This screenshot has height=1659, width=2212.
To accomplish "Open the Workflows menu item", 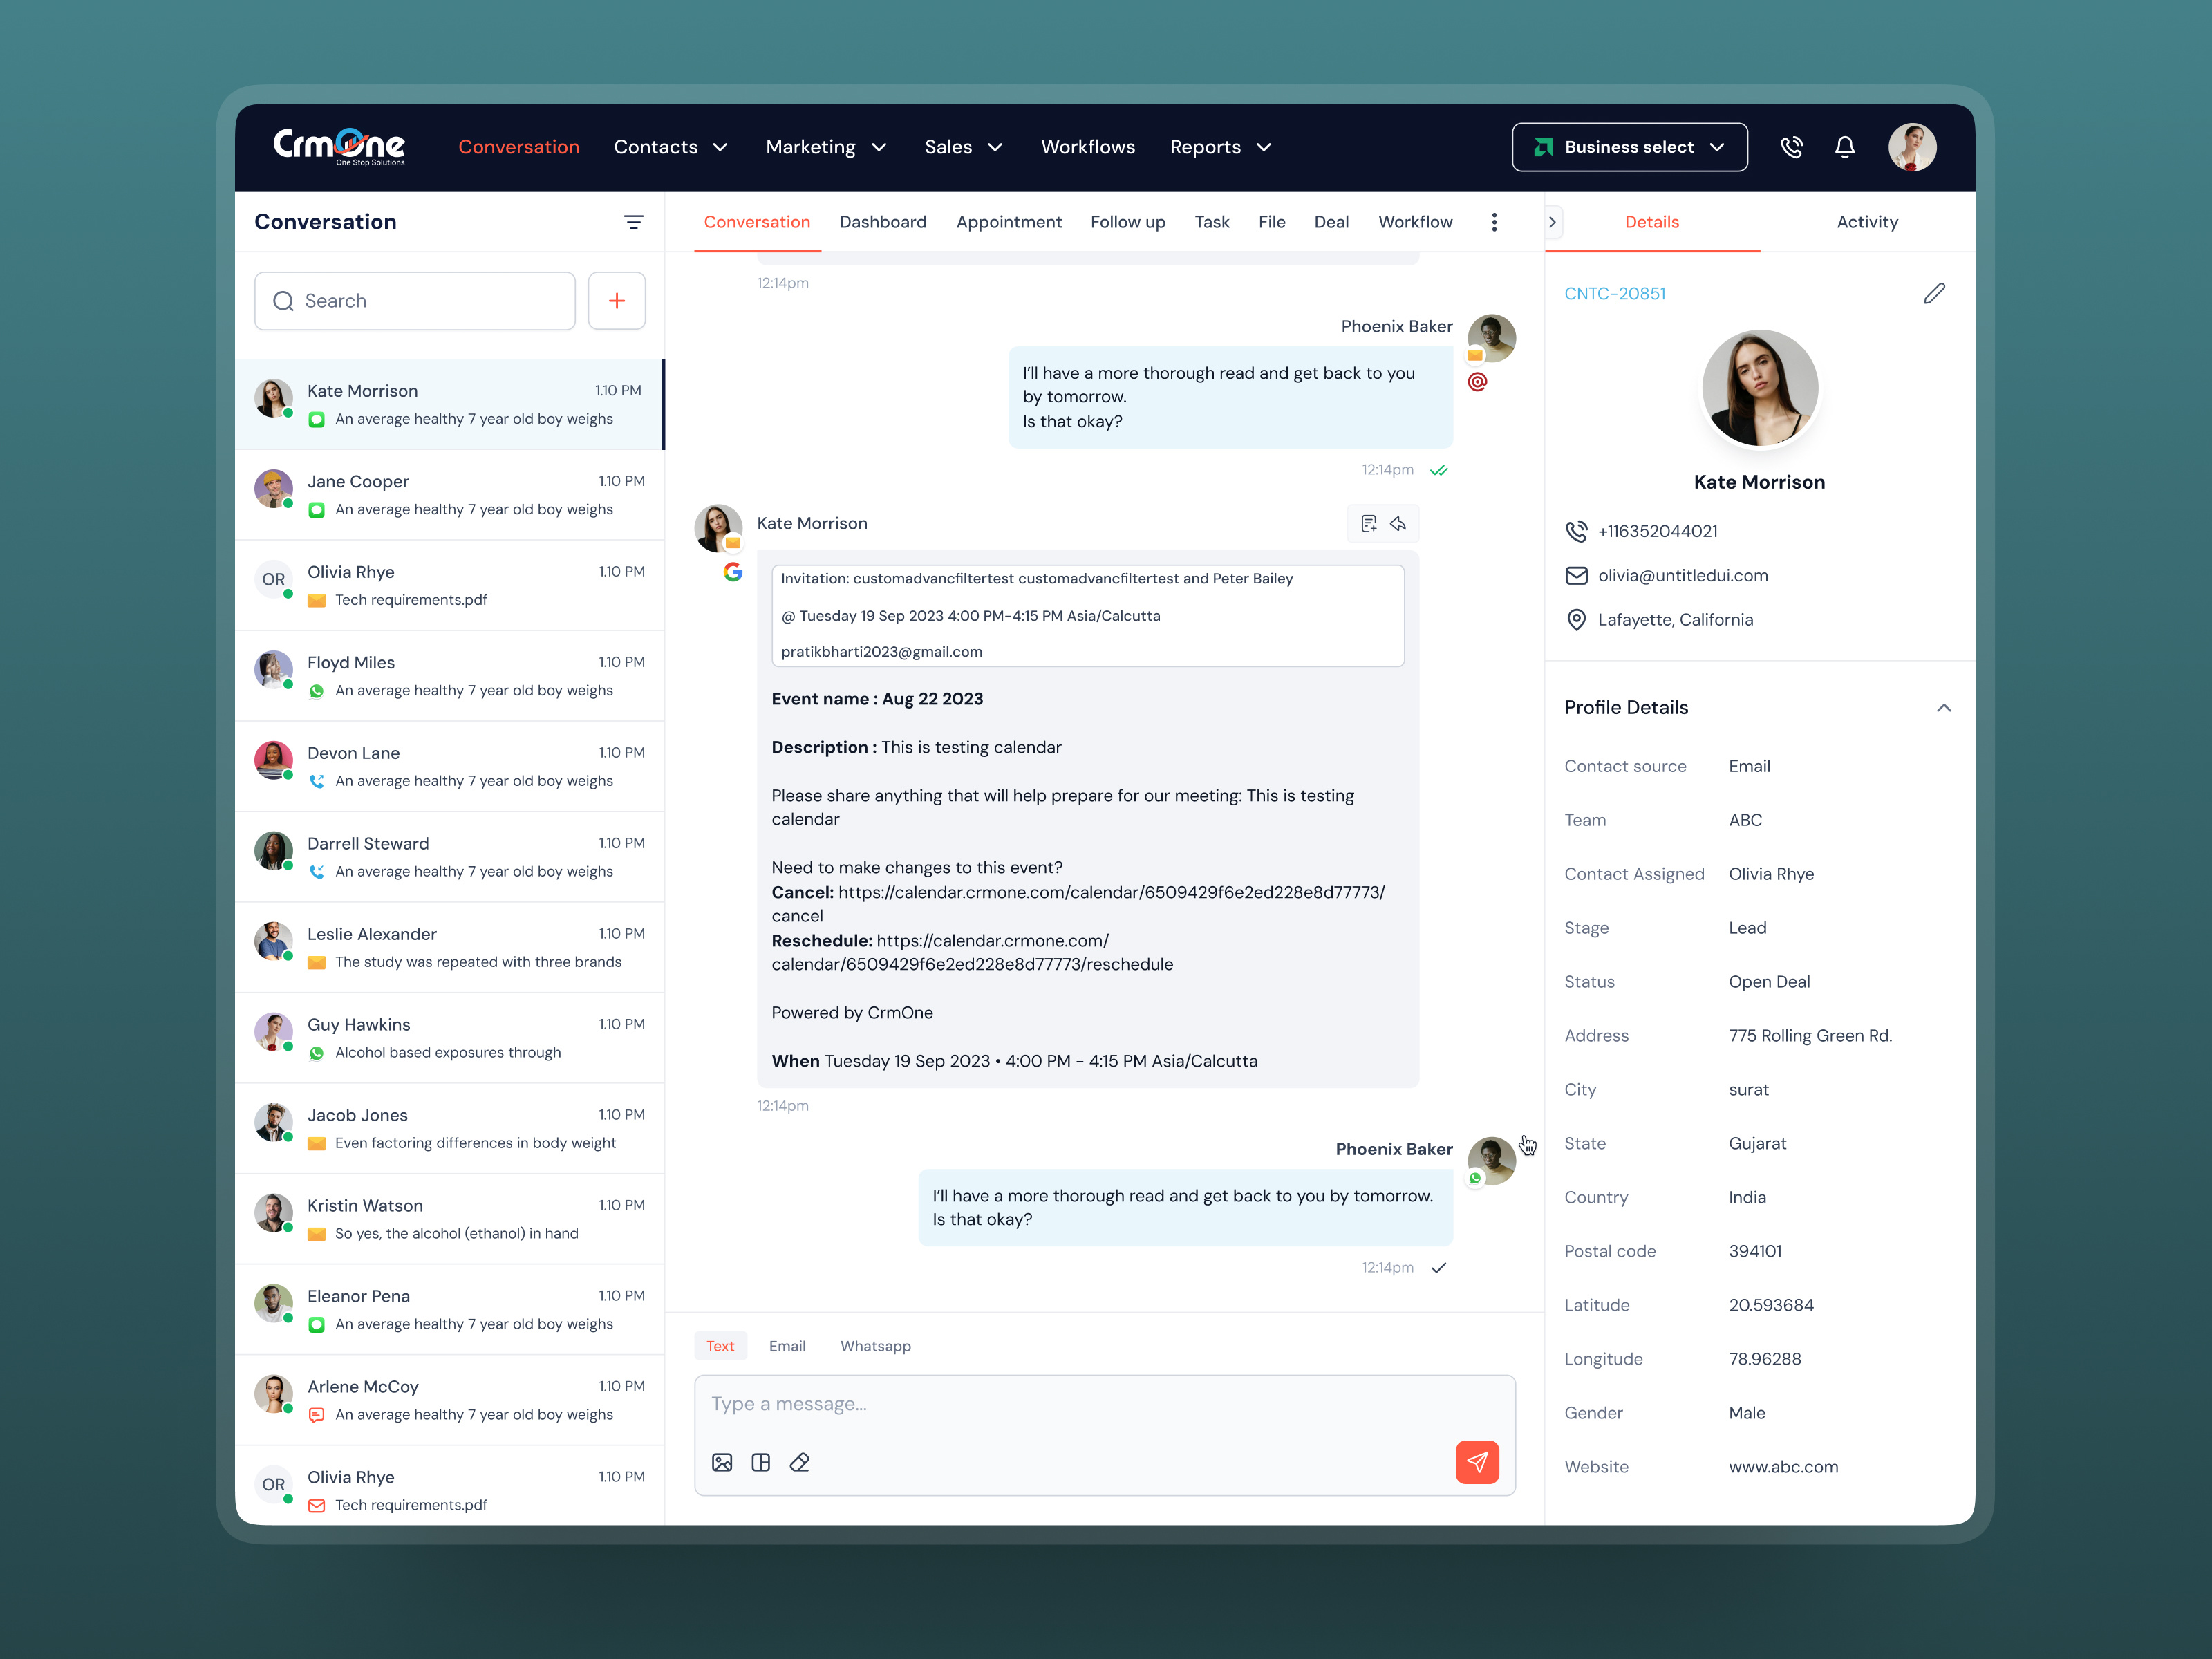I will pyautogui.click(x=1088, y=147).
